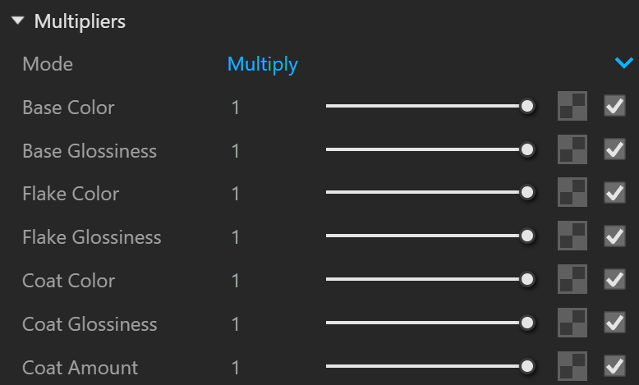Image resolution: width=639 pixels, height=385 pixels.
Task: Open texture map slot for Base Glossiness
Action: (x=572, y=149)
